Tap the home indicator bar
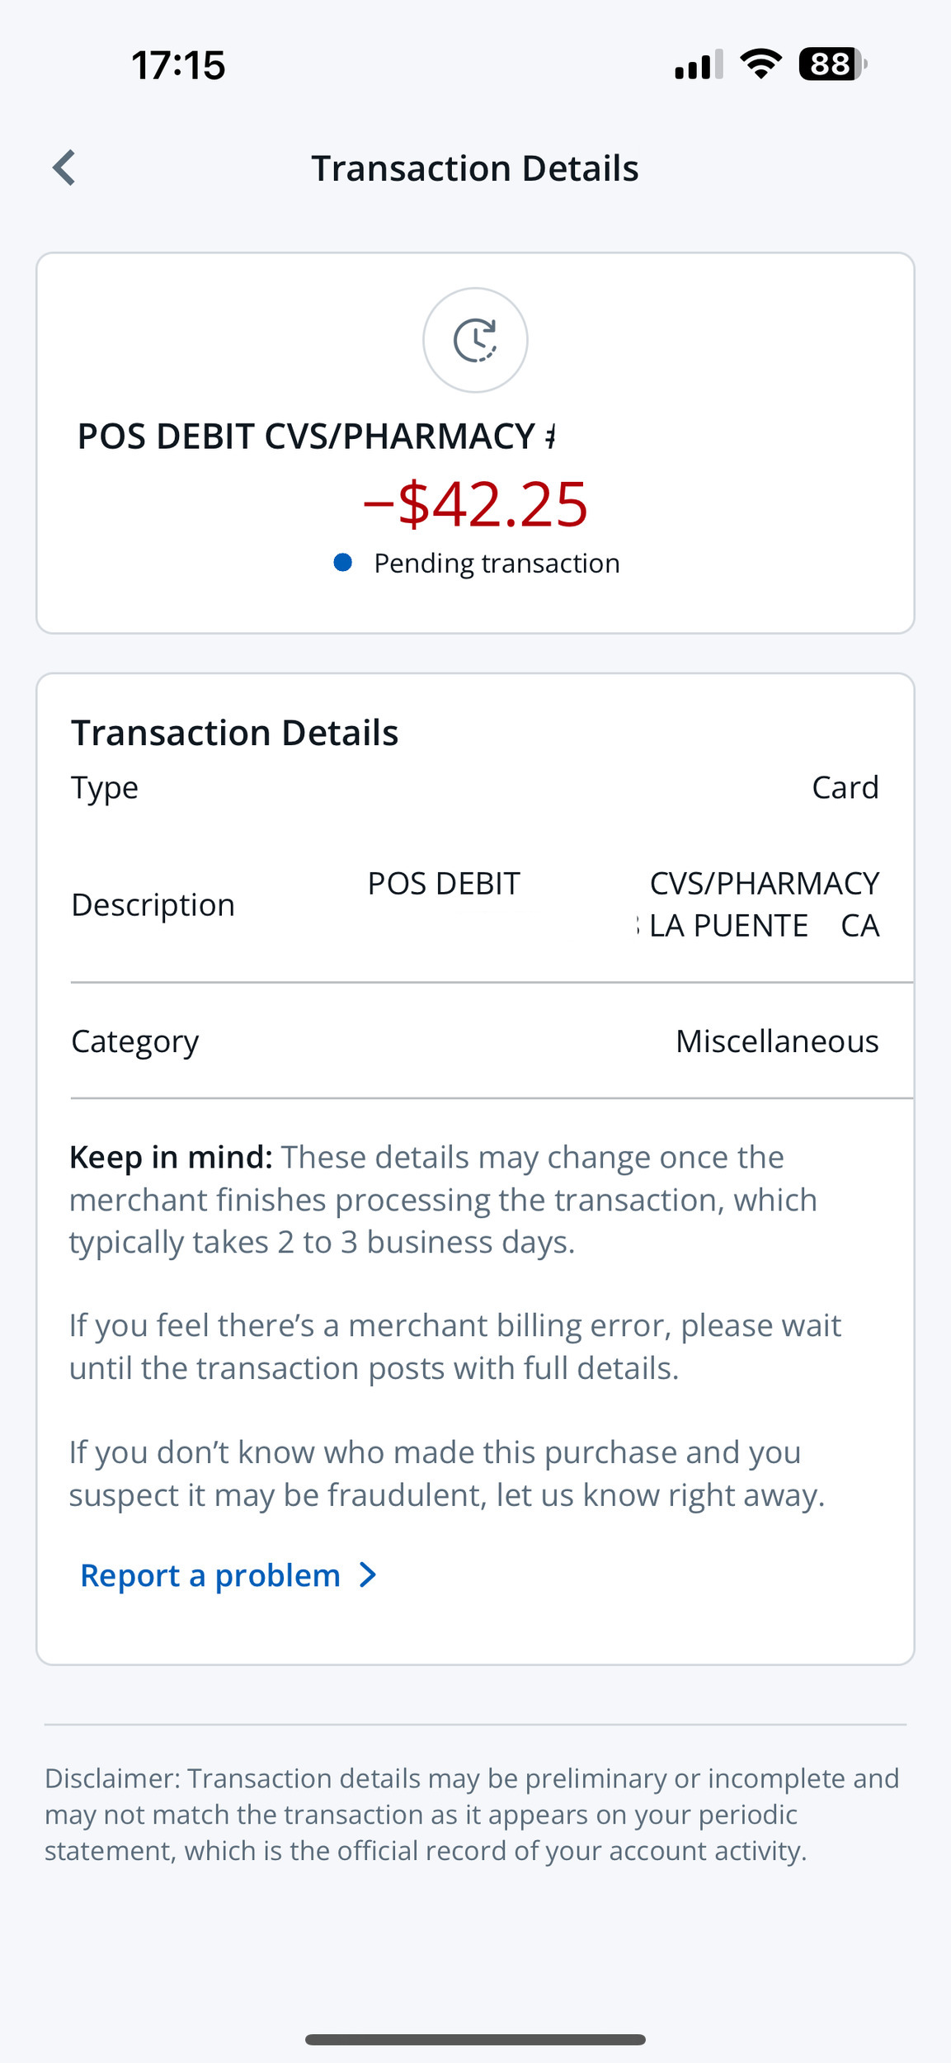951x2063 pixels. click(x=475, y=2040)
